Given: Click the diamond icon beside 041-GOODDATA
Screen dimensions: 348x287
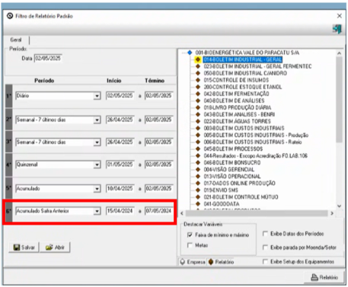Looking at the screenshot, I should point(198,204).
